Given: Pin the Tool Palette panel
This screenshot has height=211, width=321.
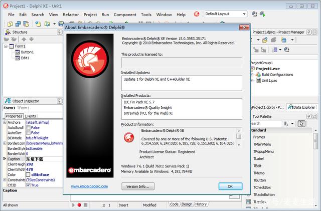Looking at the screenshot, I should 309,116.
